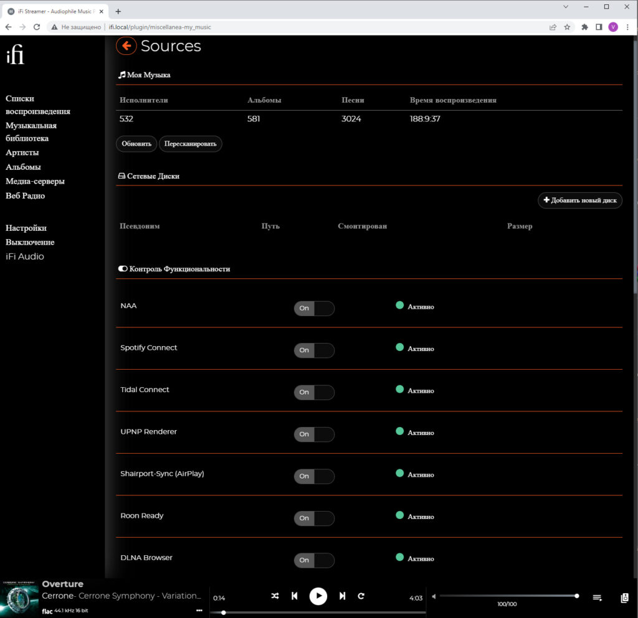Select Артисты in the sidebar
The height and width of the screenshot is (618, 638).
(22, 152)
